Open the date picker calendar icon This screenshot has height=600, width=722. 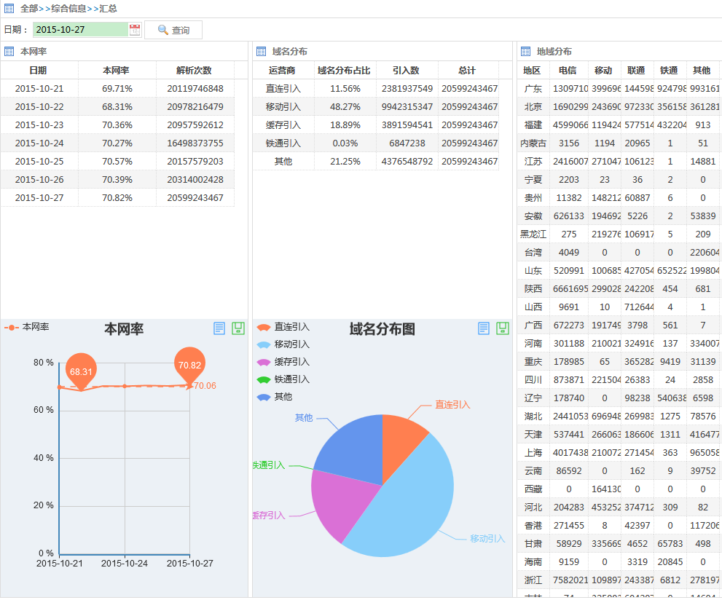(x=135, y=30)
